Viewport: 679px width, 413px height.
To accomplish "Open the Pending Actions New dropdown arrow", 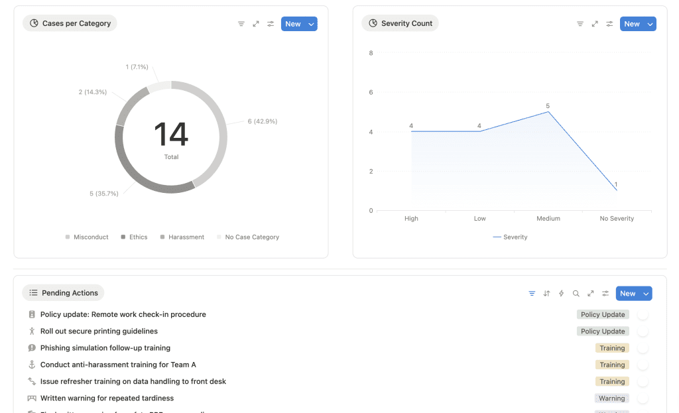I will 647,294.
